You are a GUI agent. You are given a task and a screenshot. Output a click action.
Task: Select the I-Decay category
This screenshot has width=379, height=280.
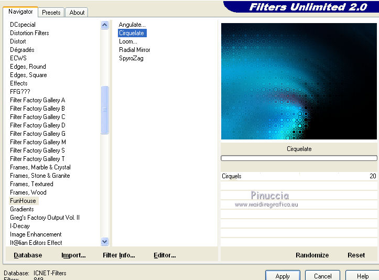(20, 226)
